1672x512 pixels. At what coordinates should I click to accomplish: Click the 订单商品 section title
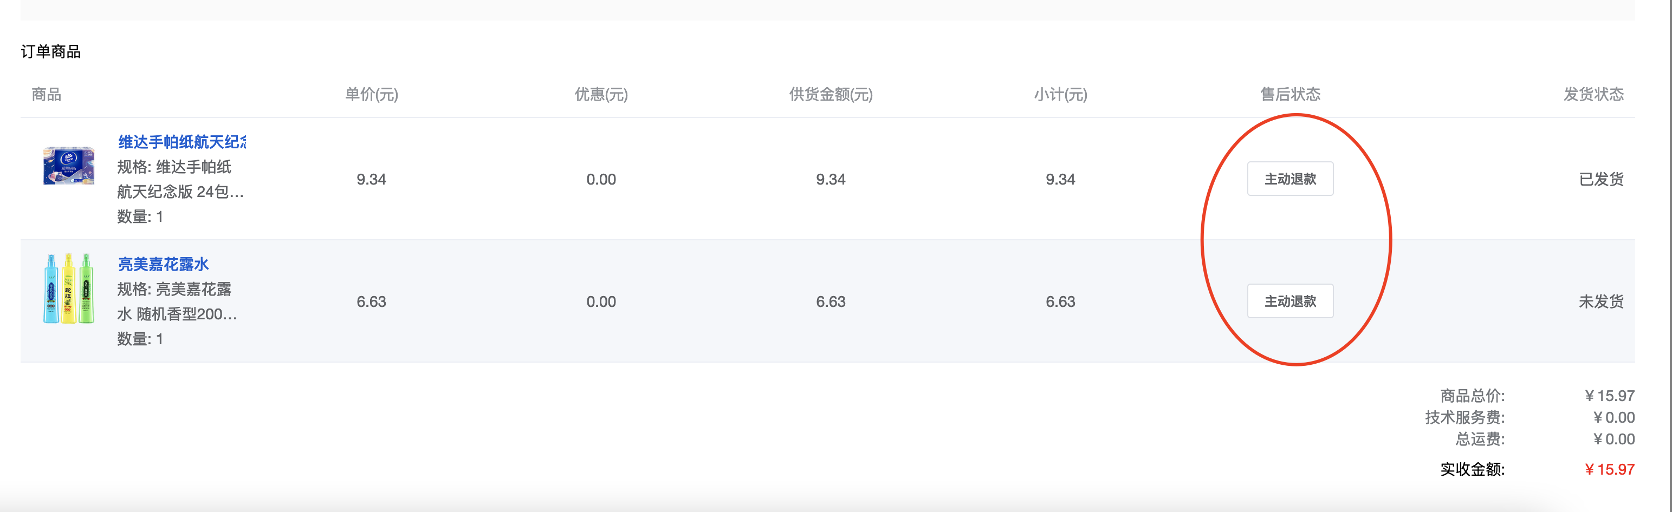coord(50,52)
